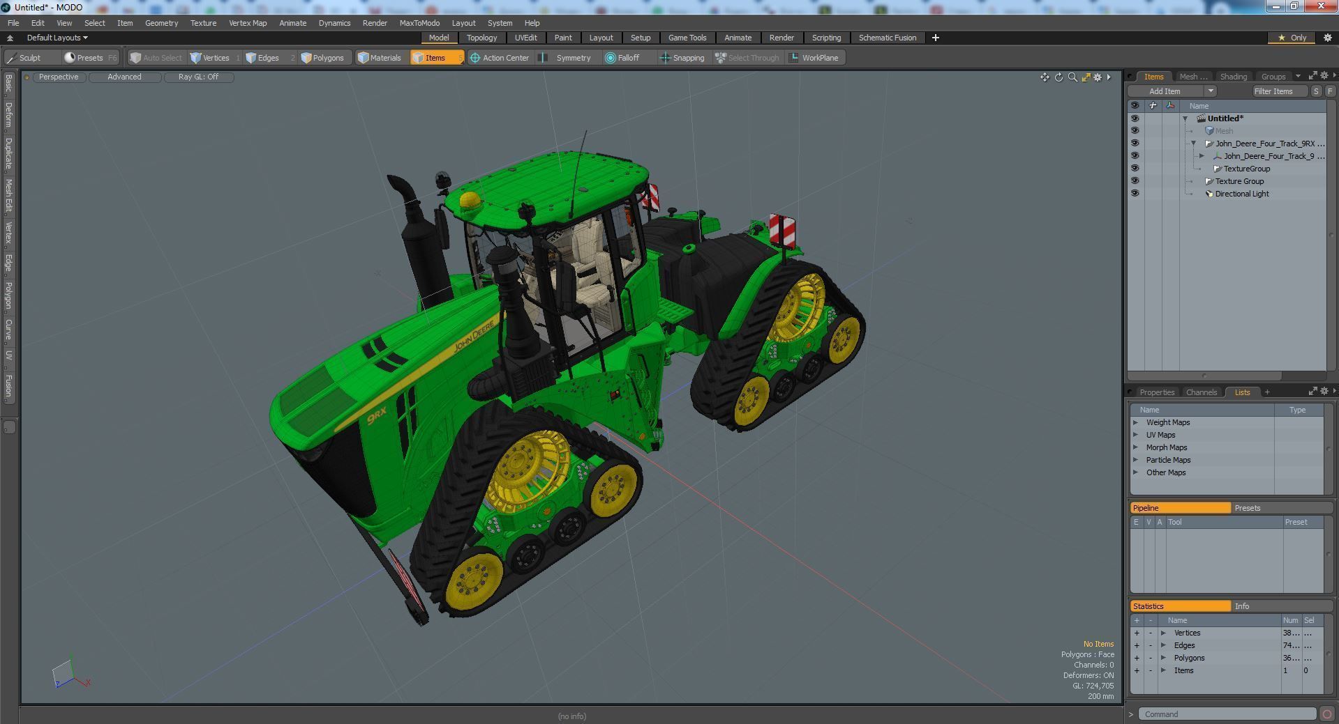
Task: Expand the Morph Maps list
Action: tap(1135, 447)
